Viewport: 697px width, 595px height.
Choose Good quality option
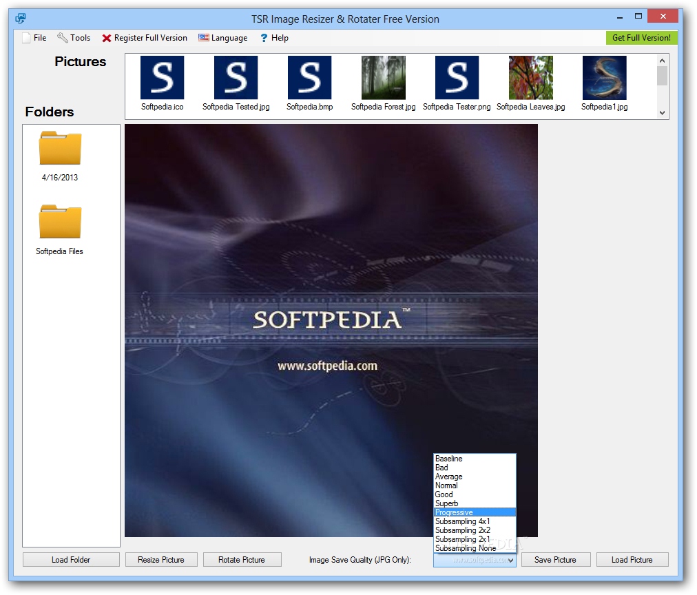tap(475, 494)
